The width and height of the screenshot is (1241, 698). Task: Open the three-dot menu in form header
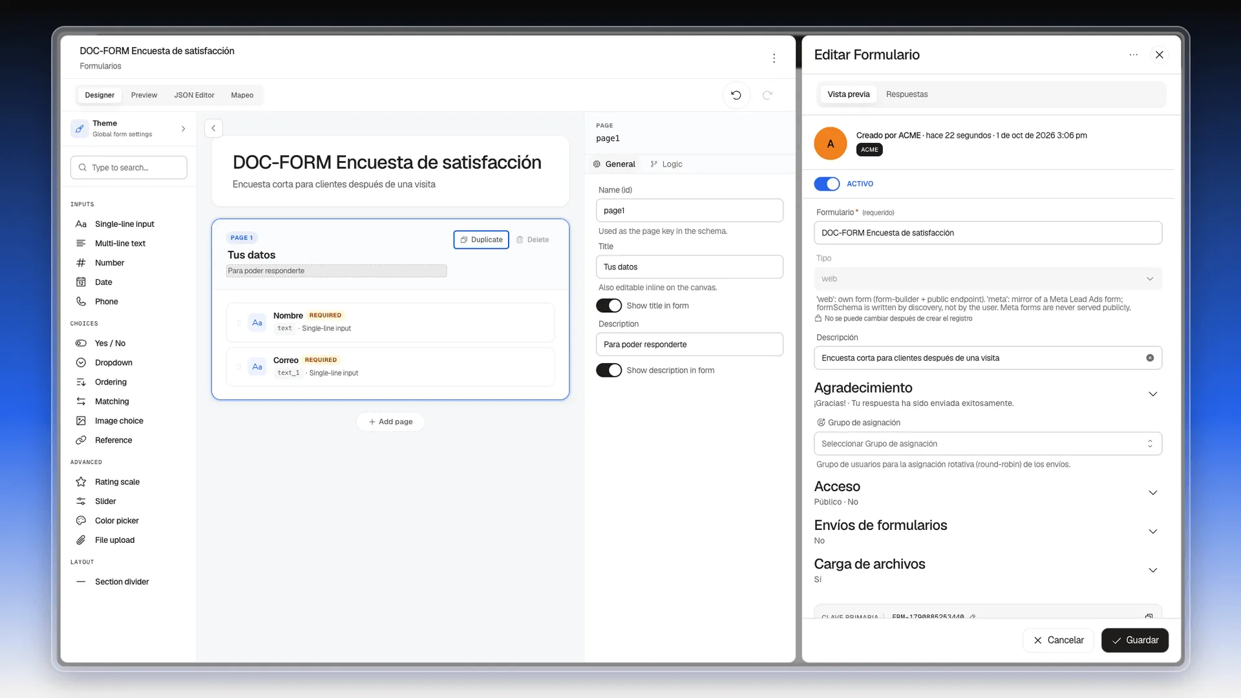pos(774,58)
